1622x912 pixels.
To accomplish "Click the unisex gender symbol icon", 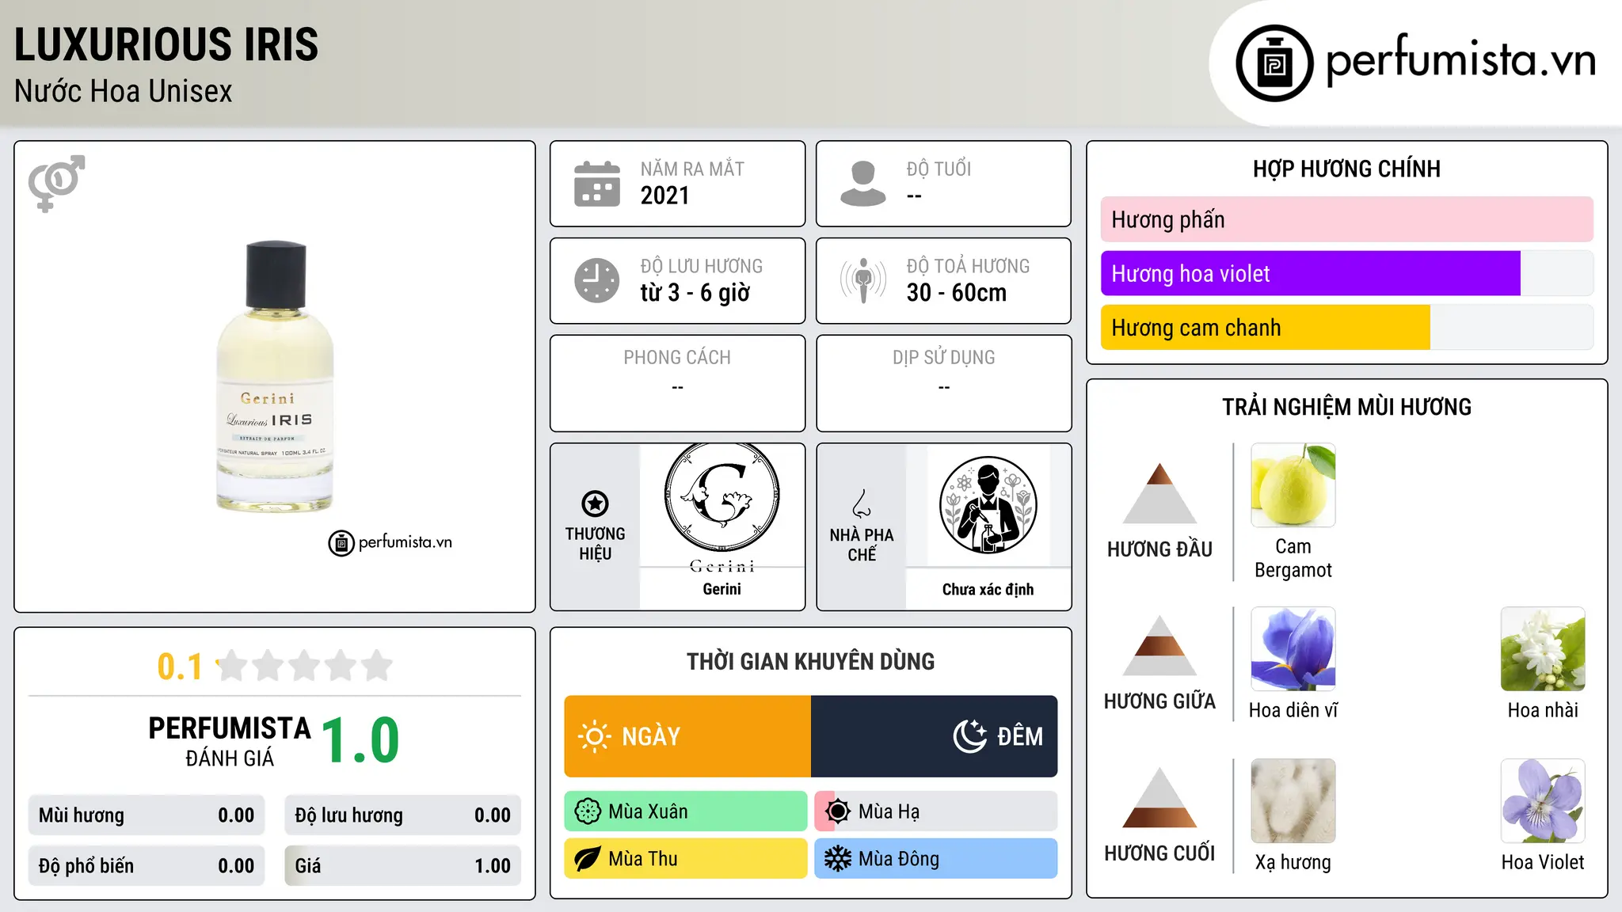I will 56,183.
